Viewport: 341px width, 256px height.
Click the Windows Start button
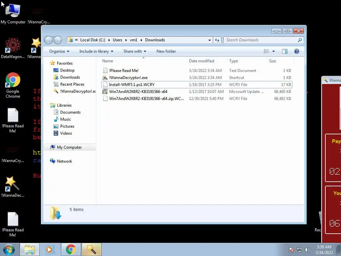click(9, 249)
